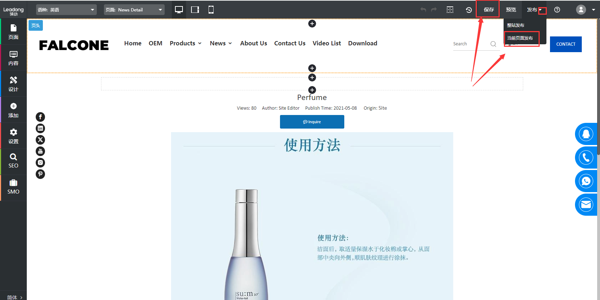Open the SEO panel in sidebar

(x=13, y=161)
